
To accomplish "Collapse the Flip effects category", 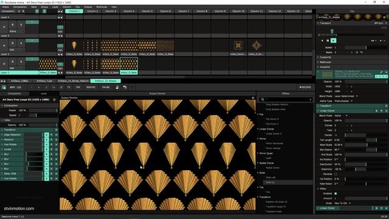I will click(258, 114).
